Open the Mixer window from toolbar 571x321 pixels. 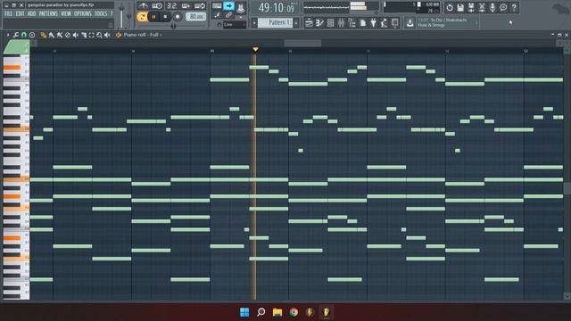tap(341, 23)
